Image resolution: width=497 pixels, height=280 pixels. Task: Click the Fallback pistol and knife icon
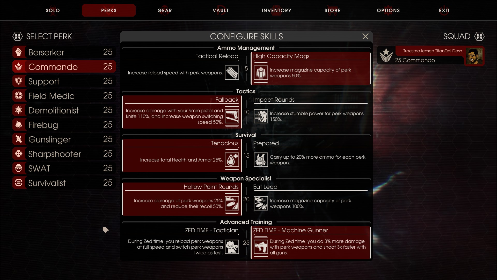pos(232,116)
